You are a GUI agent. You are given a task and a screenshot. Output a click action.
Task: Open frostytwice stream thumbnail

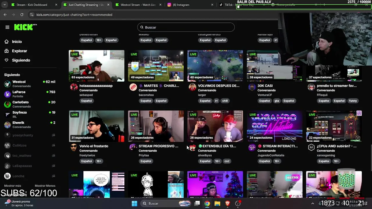[x=96, y=126]
